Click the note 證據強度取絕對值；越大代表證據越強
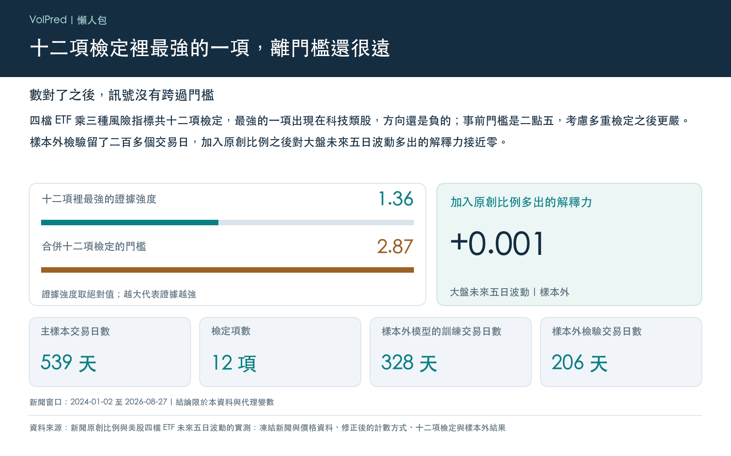 tap(119, 294)
